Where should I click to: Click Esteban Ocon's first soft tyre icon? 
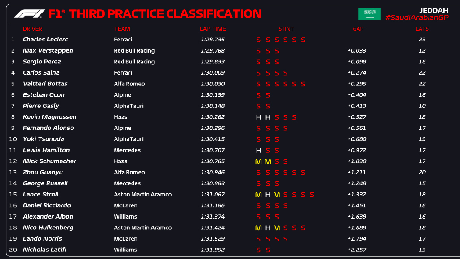(x=258, y=95)
